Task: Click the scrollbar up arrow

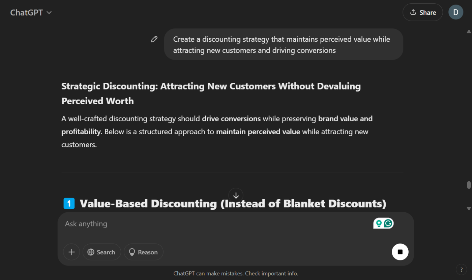Action: (469, 32)
